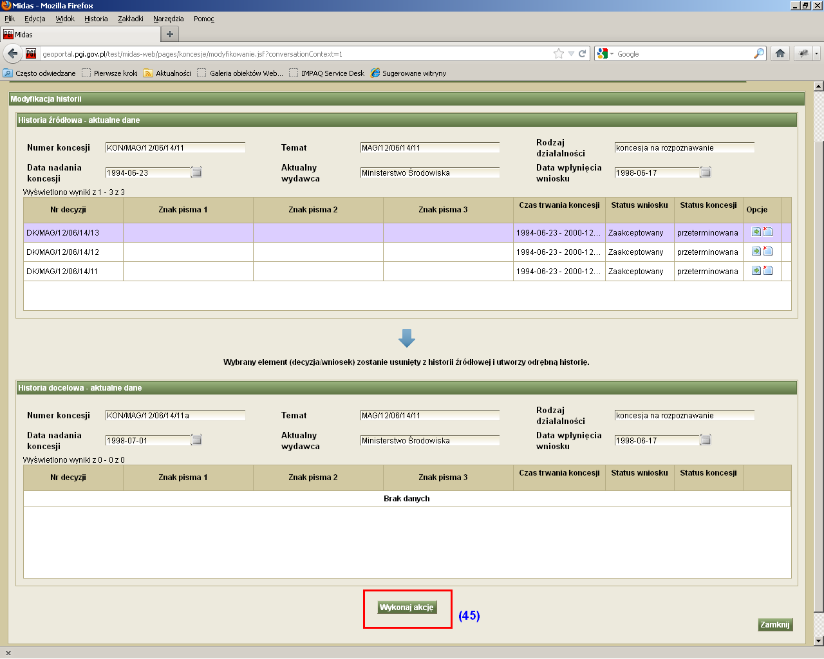Screen dimensions: 824x659
Task: Open Galeria obiektów Web bookmark
Action: 239,73
